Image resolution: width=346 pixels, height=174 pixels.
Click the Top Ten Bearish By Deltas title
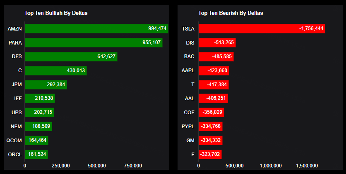231,13
